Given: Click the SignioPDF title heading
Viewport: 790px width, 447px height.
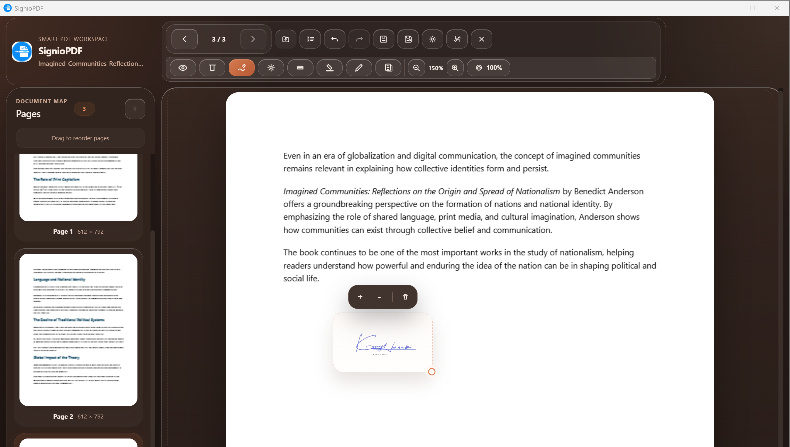Looking at the screenshot, I should coord(60,51).
